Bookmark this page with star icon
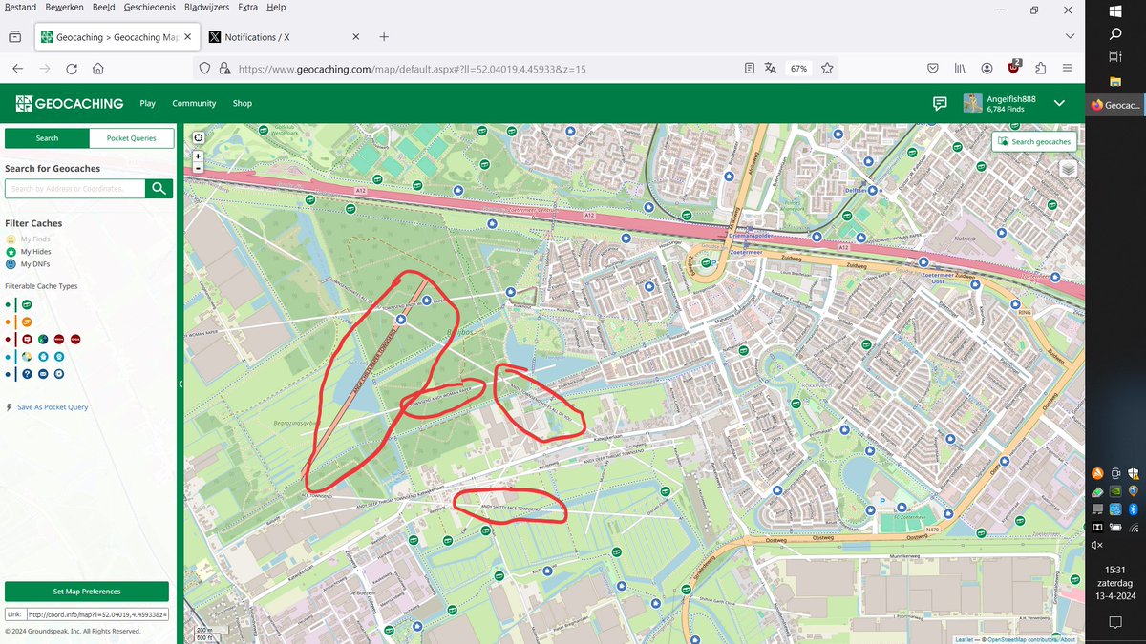The height and width of the screenshot is (644, 1146). coord(827,69)
